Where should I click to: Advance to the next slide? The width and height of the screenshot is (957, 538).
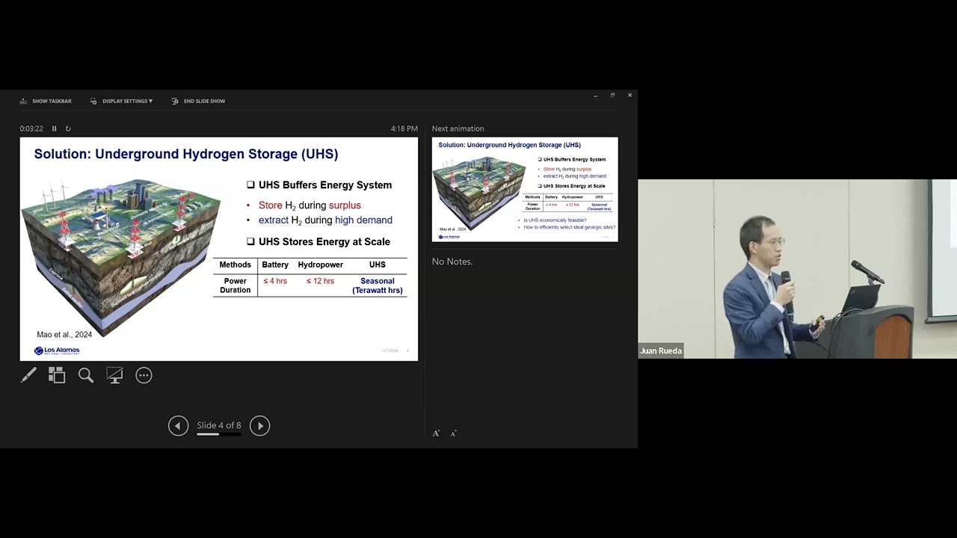tap(259, 426)
